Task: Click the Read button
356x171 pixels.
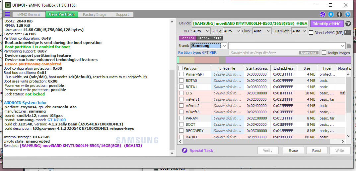Action: coord(317,151)
